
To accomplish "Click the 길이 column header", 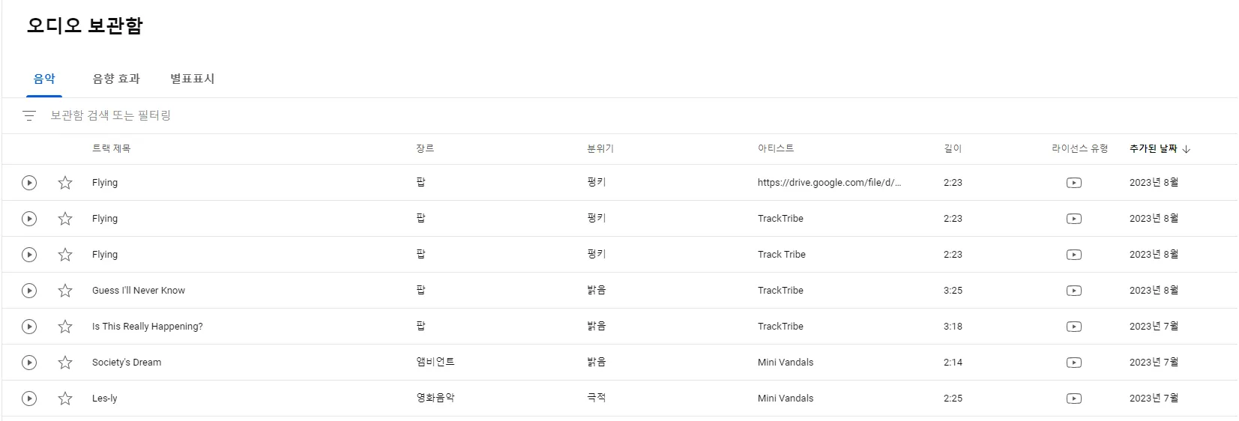I will click(x=952, y=149).
